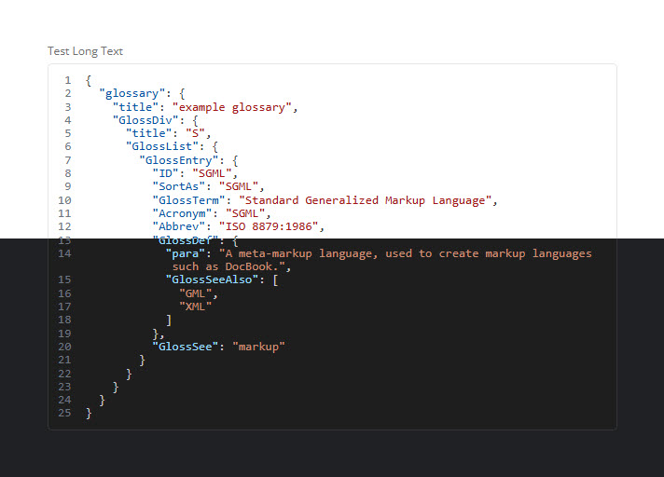Click line number 20 in the gutter
664x477 pixels.
pos(64,347)
